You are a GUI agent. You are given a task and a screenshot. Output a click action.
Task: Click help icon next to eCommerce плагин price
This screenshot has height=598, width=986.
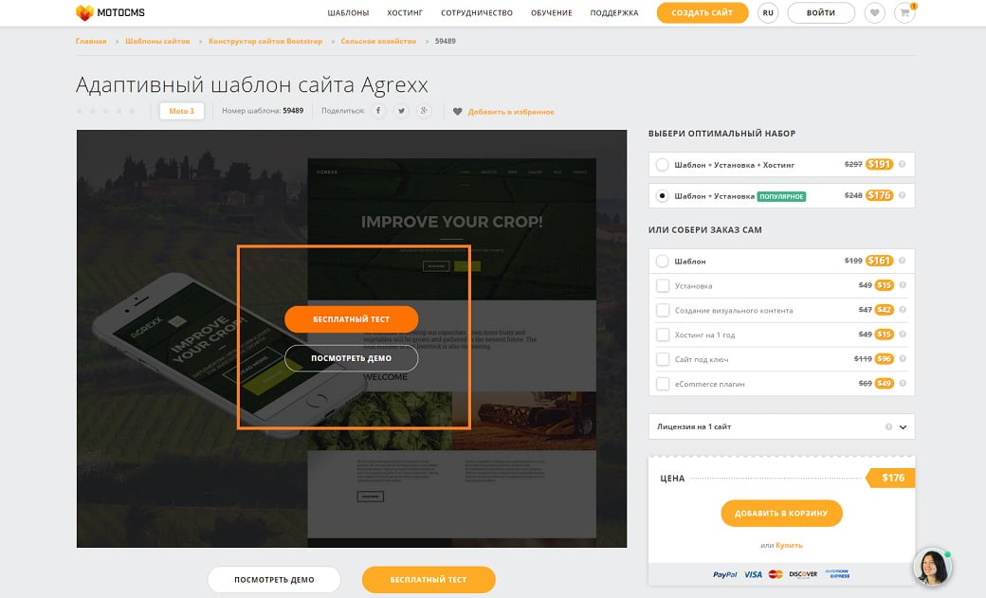(x=903, y=384)
